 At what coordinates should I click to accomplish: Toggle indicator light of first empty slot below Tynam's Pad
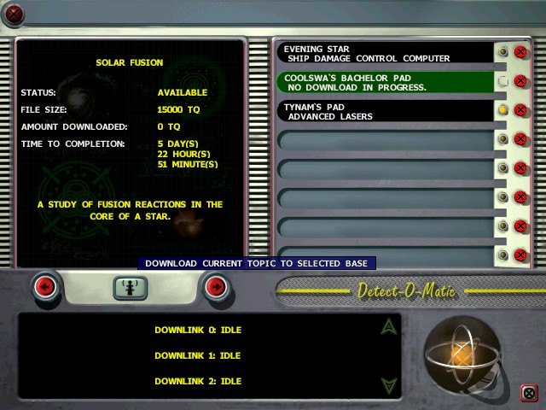(x=502, y=139)
